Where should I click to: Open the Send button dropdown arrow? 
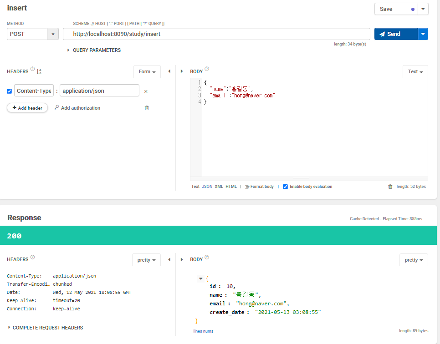[423, 34]
